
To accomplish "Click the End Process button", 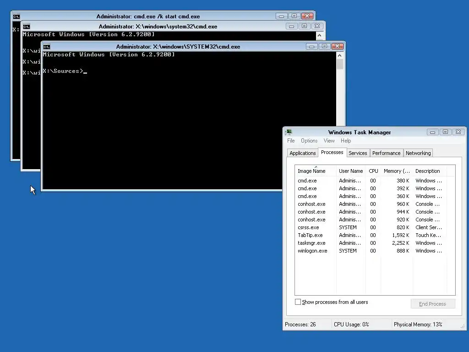I will (433, 304).
